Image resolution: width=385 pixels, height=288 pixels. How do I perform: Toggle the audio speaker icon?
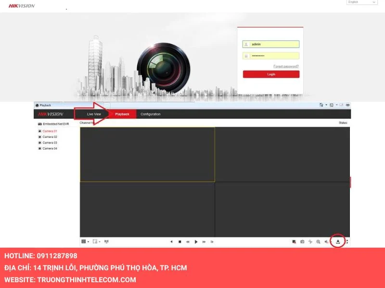pyautogui.click(x=326, y=242)
